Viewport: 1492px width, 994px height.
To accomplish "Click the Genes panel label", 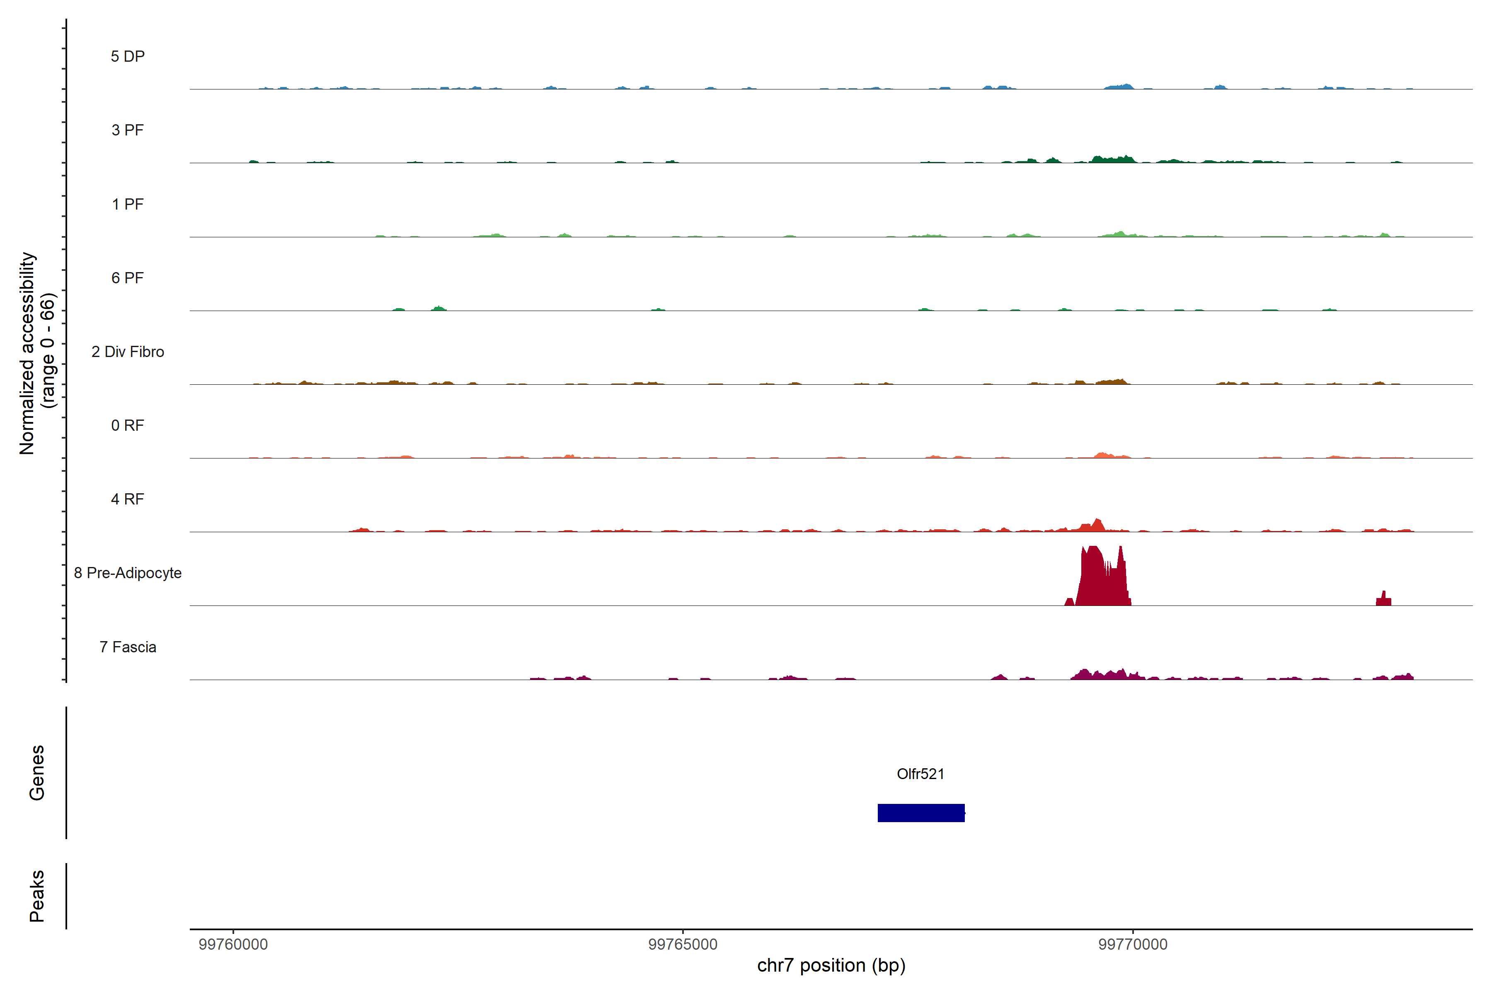I will point(37,773).
